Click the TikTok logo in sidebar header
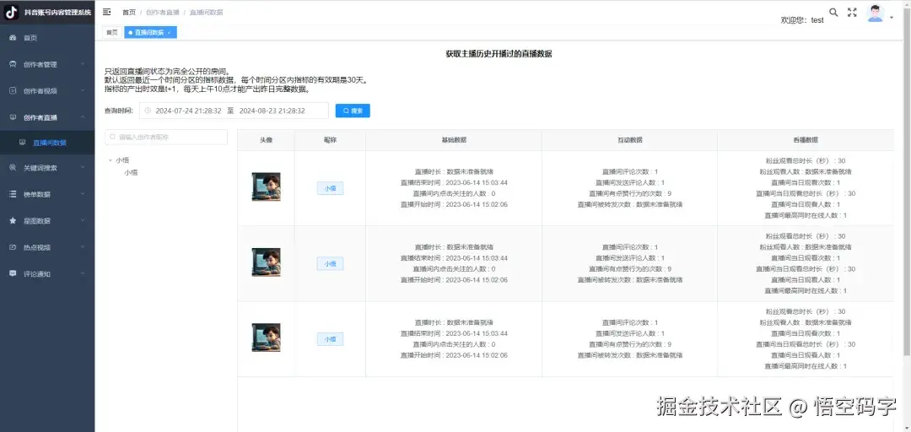 [12, 12]
